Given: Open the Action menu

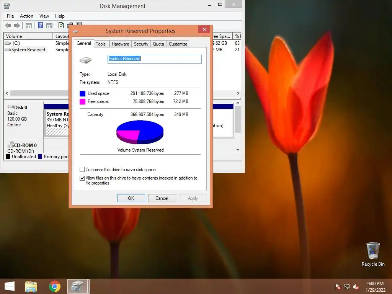Looking at the screenshot, I should click(26, 16).
